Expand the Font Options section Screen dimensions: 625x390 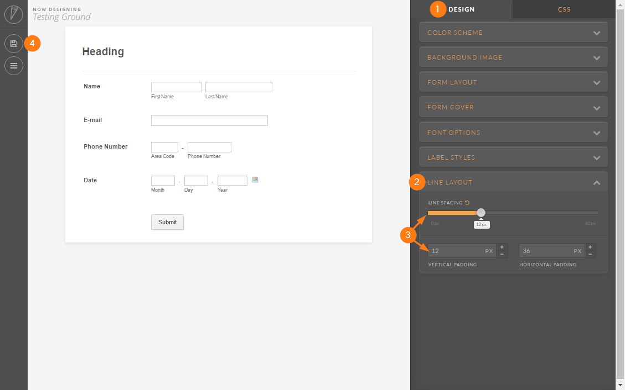click(x=513, y=133)
